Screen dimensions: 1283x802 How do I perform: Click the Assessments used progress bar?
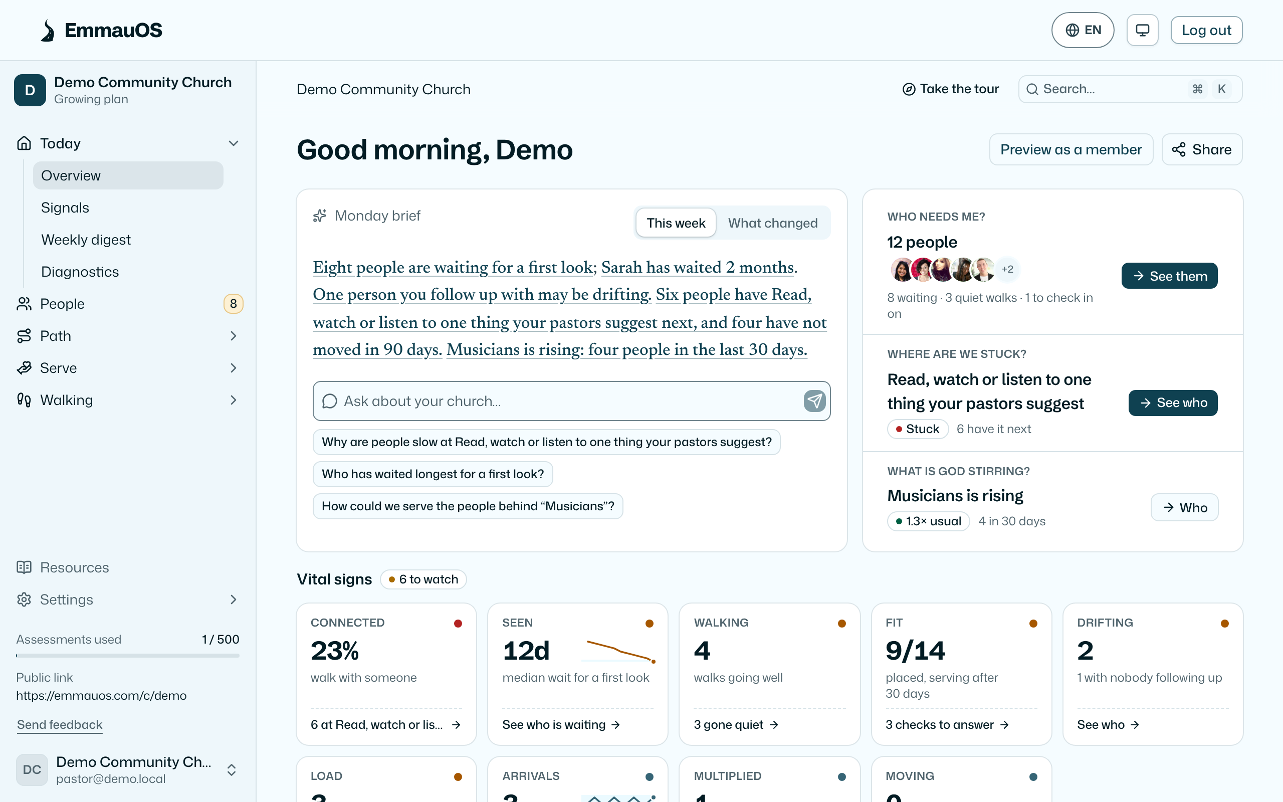[x=128, y=656]
